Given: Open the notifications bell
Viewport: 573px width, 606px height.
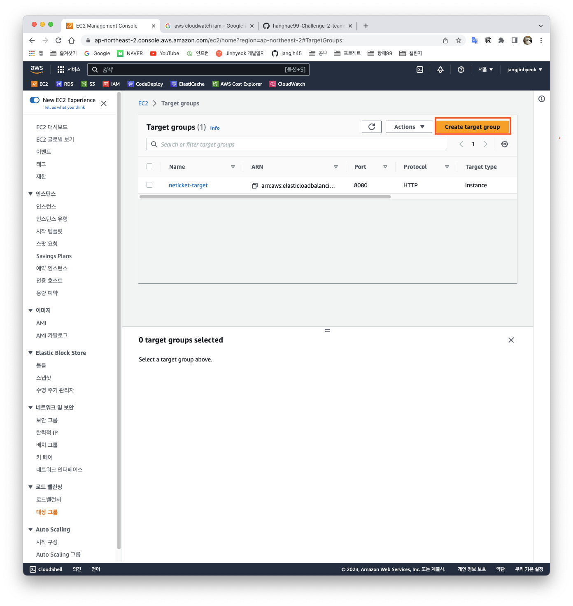Looking at the screenshot, I should coord(440,70).
